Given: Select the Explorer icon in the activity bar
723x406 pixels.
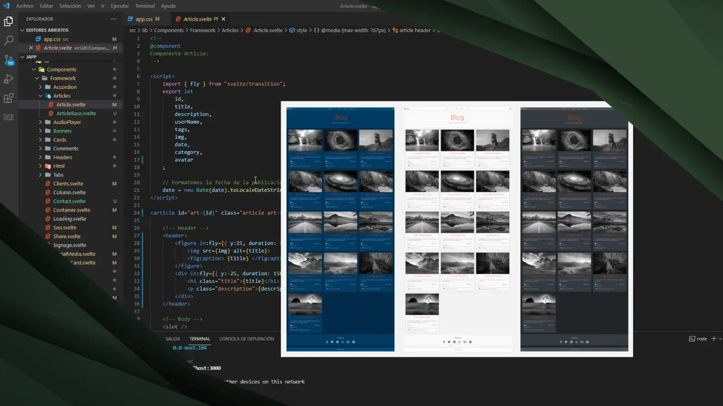Looking at the screenshot, I should [9, 21].
